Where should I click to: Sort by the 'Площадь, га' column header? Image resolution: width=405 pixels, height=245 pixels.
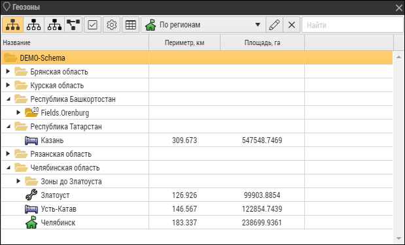262,42
